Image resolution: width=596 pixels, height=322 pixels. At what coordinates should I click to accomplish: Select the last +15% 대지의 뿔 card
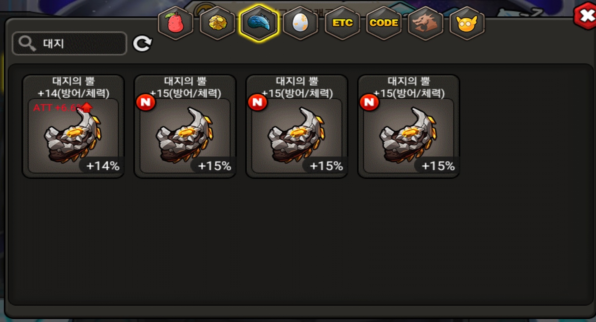pos(409,126)
